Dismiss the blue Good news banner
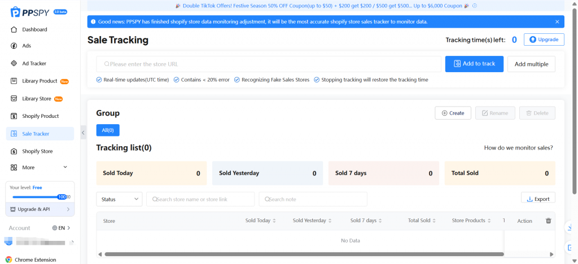 pyautogui.click(x=557, y=22)
